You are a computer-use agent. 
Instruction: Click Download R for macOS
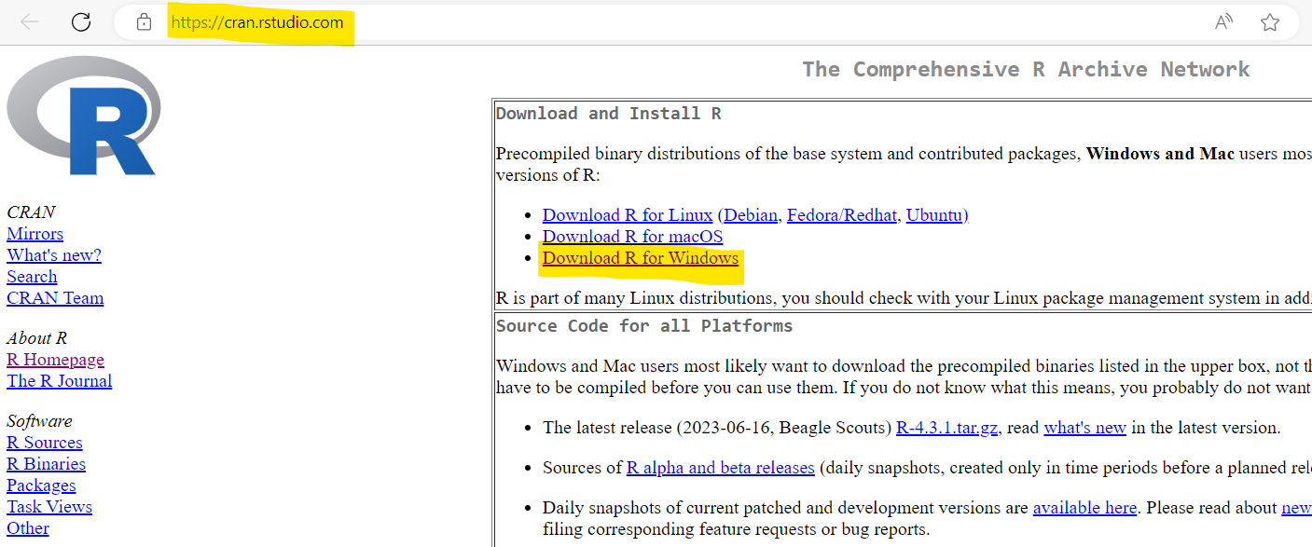[633, 237]
